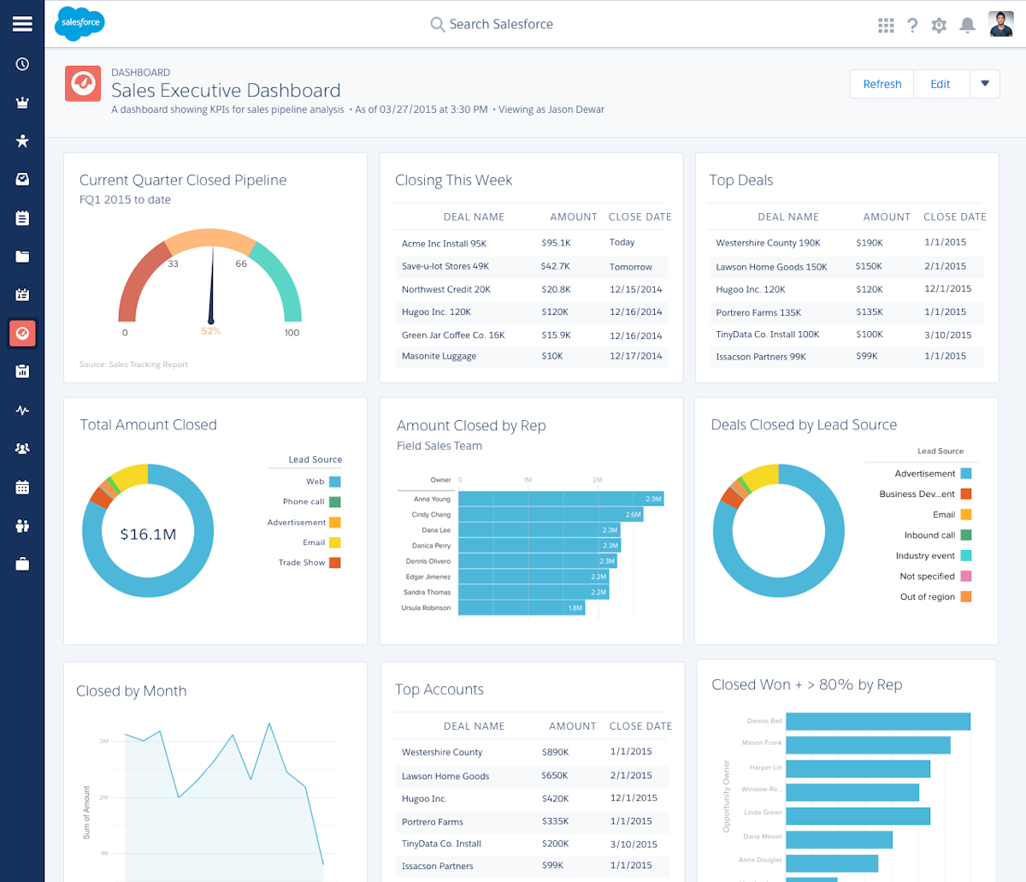Click the Search Salesforce field
This screenshot has height=882, width=1026.
pos(501,24)
